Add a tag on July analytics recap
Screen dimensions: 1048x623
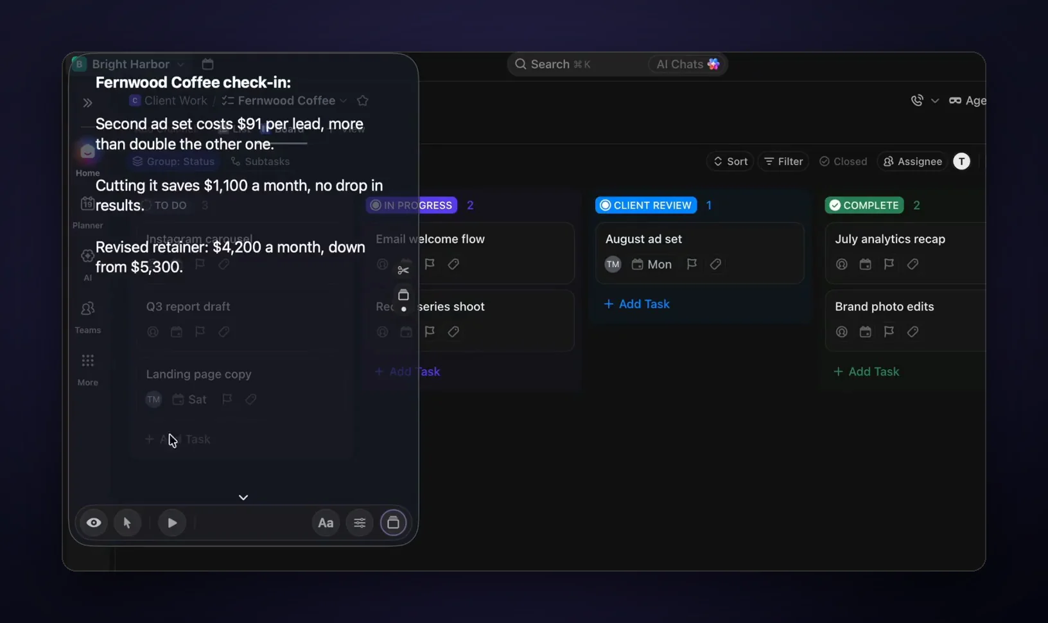(x=913, y=264)
